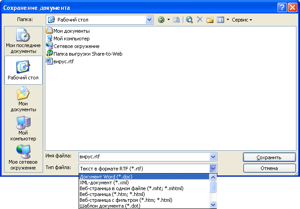
Task: Click the Search the Web icon
Action: [x=189, y=20]
